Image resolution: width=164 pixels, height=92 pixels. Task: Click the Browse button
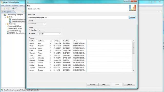(132, 18)
